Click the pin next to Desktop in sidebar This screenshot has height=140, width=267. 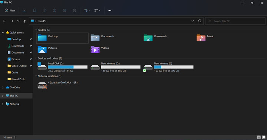click(x=31, y=39)
